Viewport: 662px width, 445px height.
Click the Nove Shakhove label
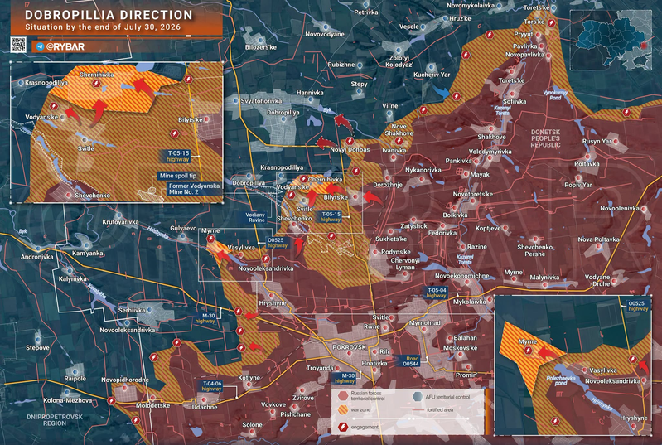(399, 129)
